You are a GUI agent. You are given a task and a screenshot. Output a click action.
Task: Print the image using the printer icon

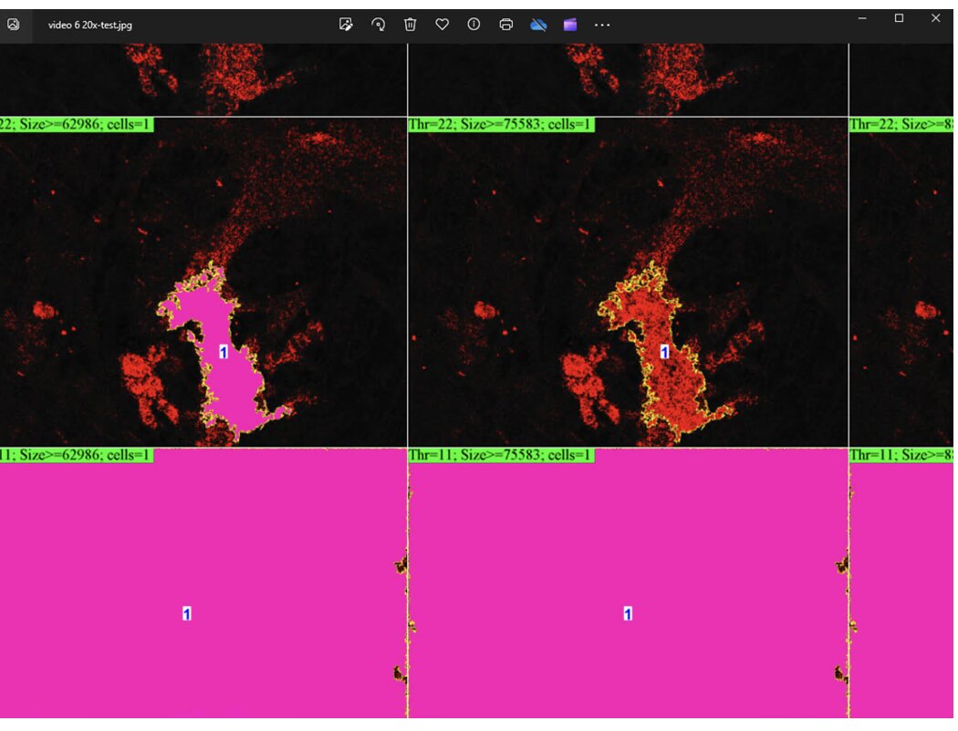506,25
